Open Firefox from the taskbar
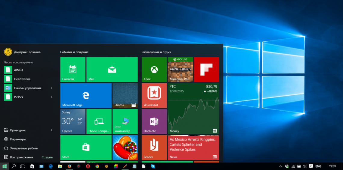This screenshot has height=170, width=343. (69, 166)
